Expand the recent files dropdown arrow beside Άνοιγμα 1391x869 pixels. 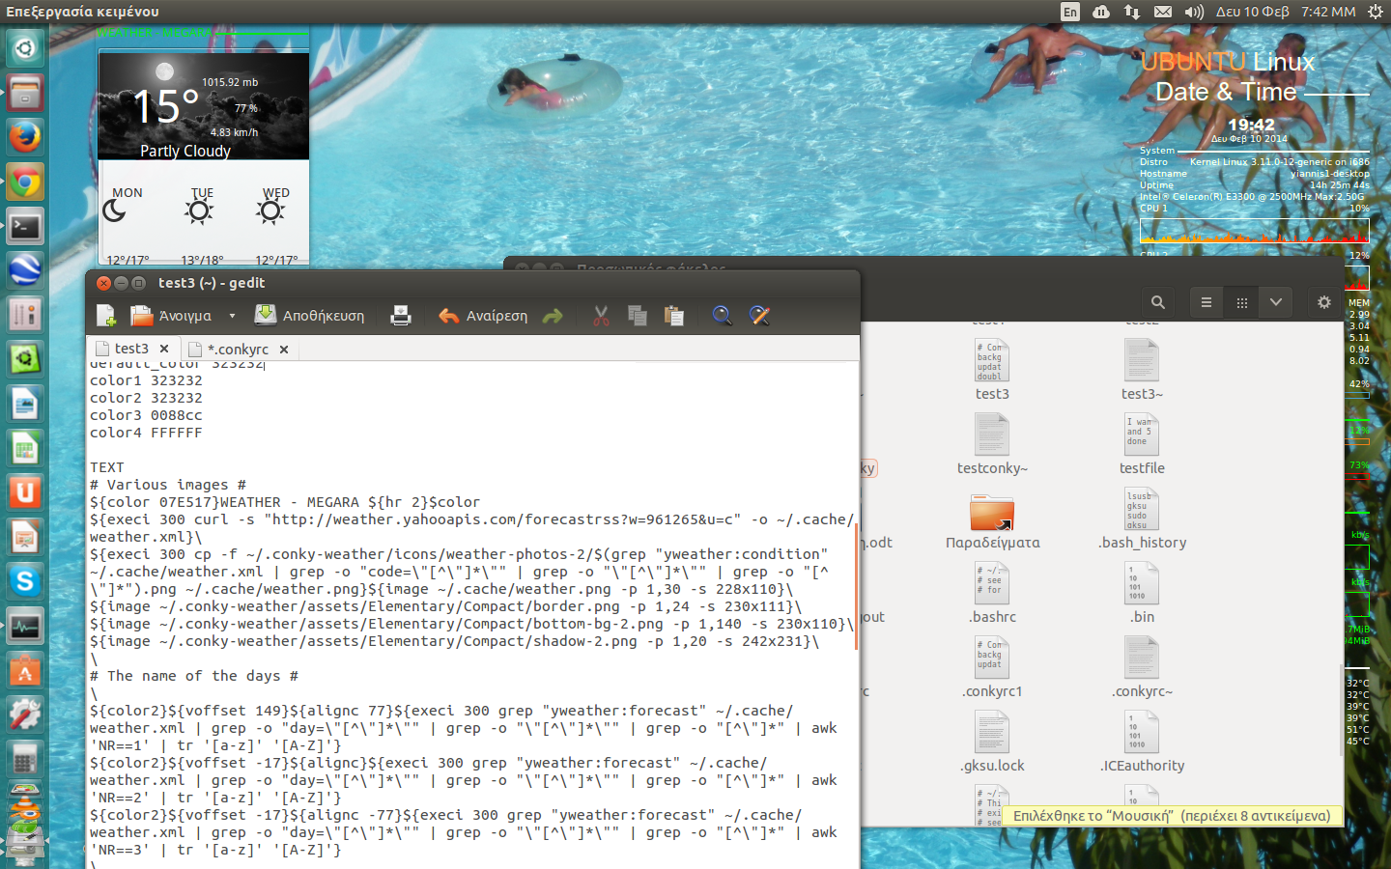(x=232, y=316)
